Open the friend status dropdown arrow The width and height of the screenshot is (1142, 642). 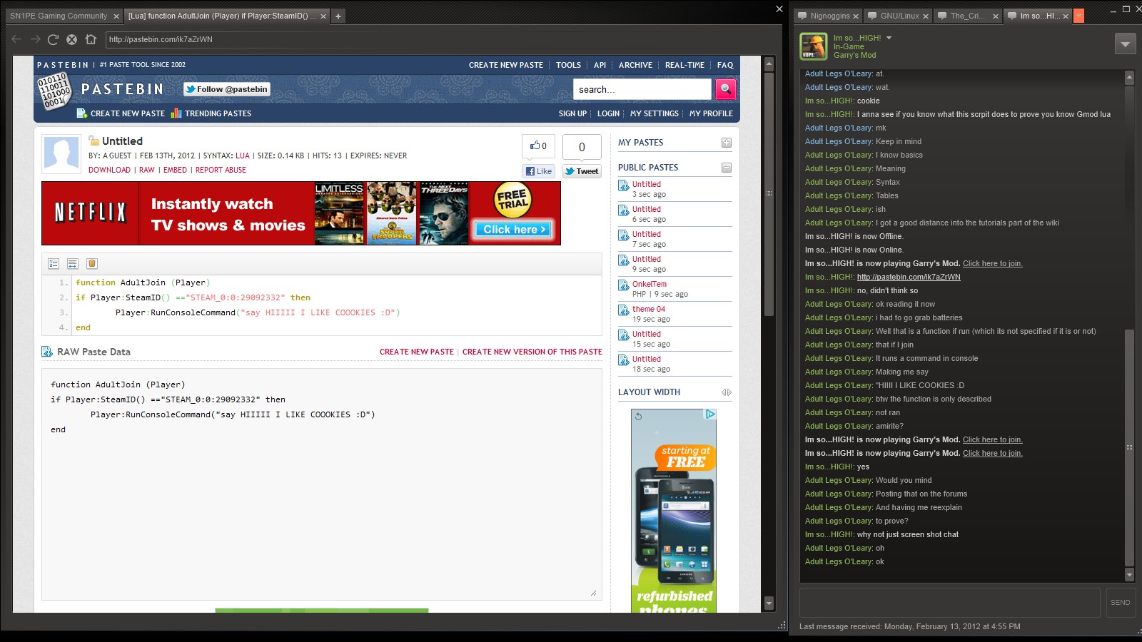889,38
